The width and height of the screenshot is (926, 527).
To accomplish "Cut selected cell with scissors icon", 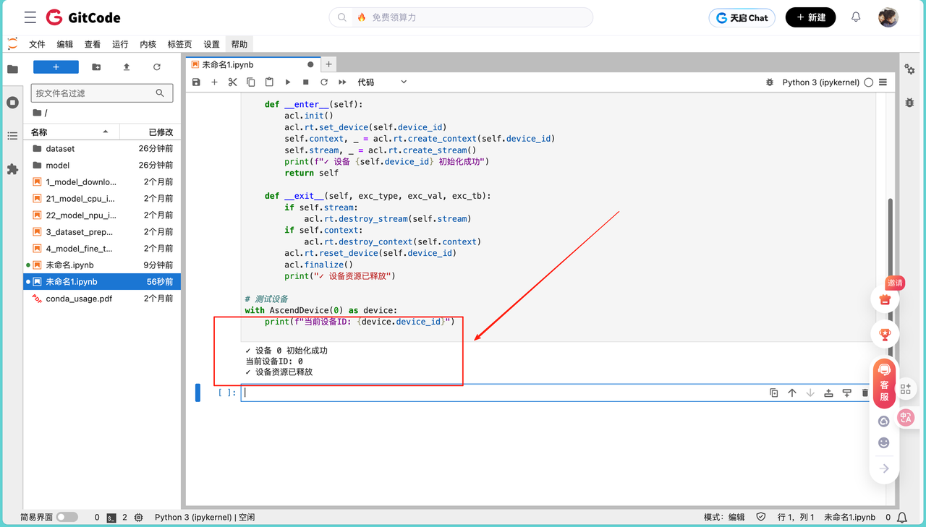I will 232,82.
